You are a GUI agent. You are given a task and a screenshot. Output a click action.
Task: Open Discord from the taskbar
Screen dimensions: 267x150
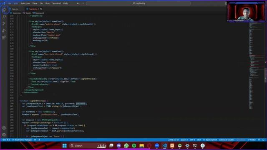tap(119, 145)
